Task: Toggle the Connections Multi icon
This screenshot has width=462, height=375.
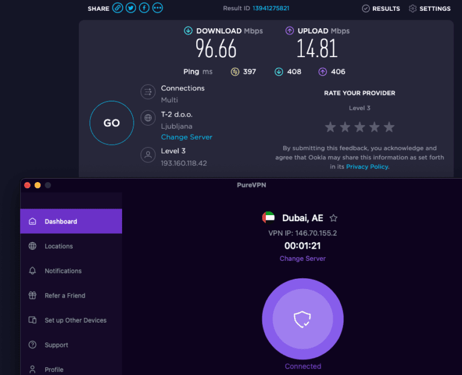Action: 148,92
